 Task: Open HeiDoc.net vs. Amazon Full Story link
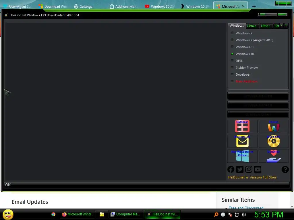click(252, 177)
